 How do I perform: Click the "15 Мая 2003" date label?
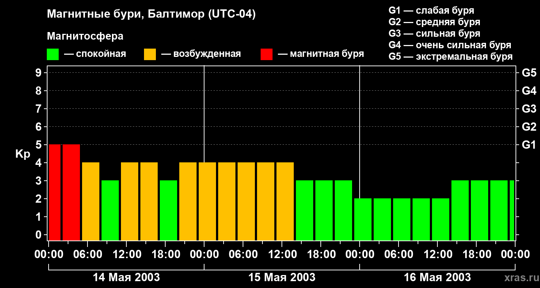click(282, 278)
